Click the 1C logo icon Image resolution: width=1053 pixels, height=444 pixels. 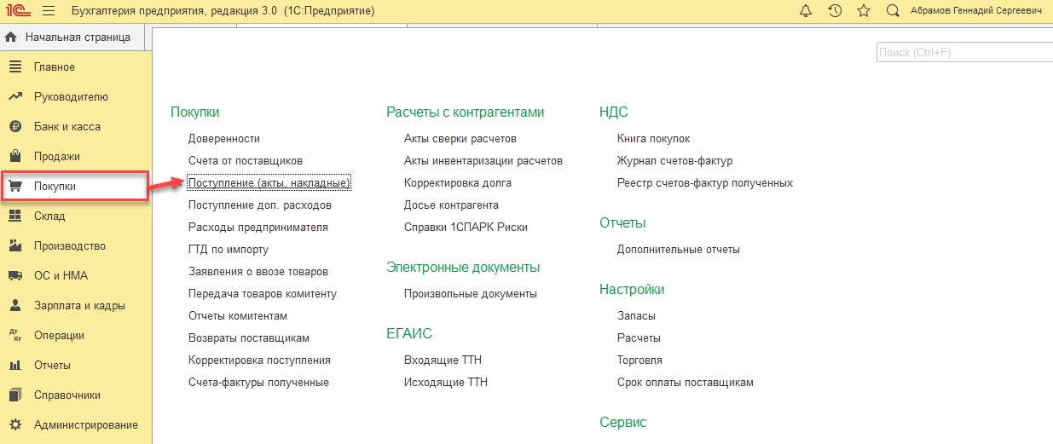[18, 11]
